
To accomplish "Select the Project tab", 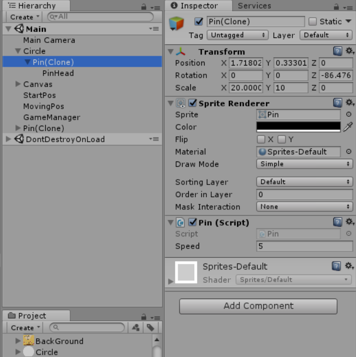I will pyautogui.click(x=36, y=316).
